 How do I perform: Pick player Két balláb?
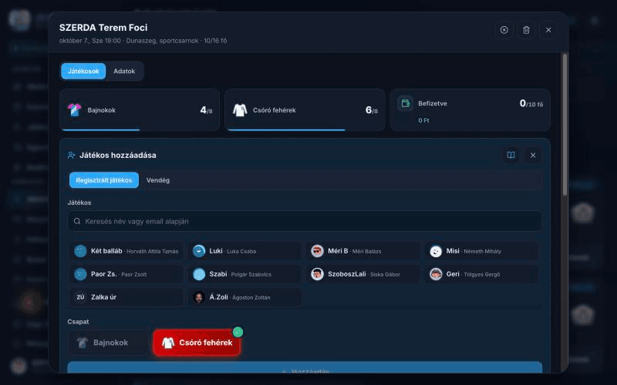click(126, 251)
